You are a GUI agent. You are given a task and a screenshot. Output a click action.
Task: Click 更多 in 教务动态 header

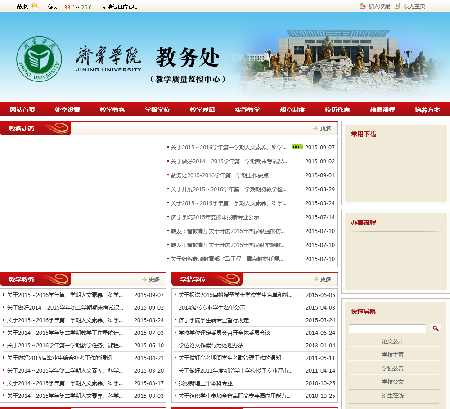[326, 129]
